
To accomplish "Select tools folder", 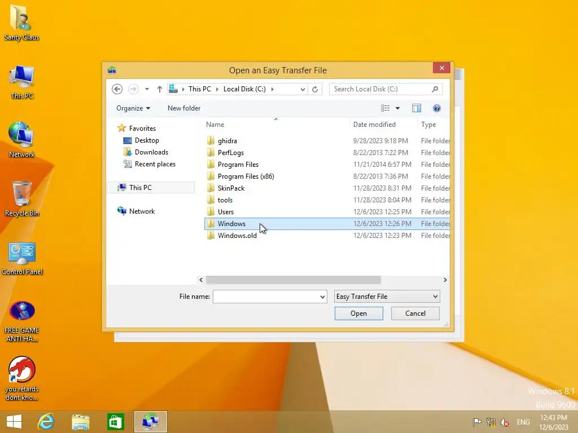I will coord(225,200).
